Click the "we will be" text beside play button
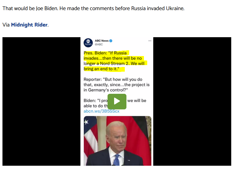The image size is (243, 169). pos(137,101)
